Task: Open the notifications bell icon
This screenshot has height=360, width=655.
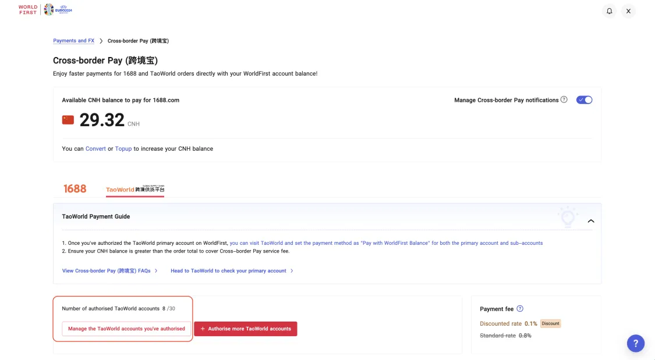Action: (x=610, y=11)
